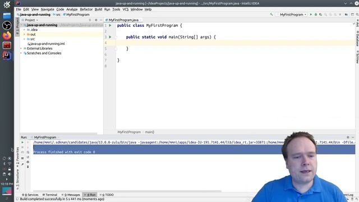Open the KDE application launcher
Image resolution: width=359 pixels, height=202 pixels.
click(7, 4)
